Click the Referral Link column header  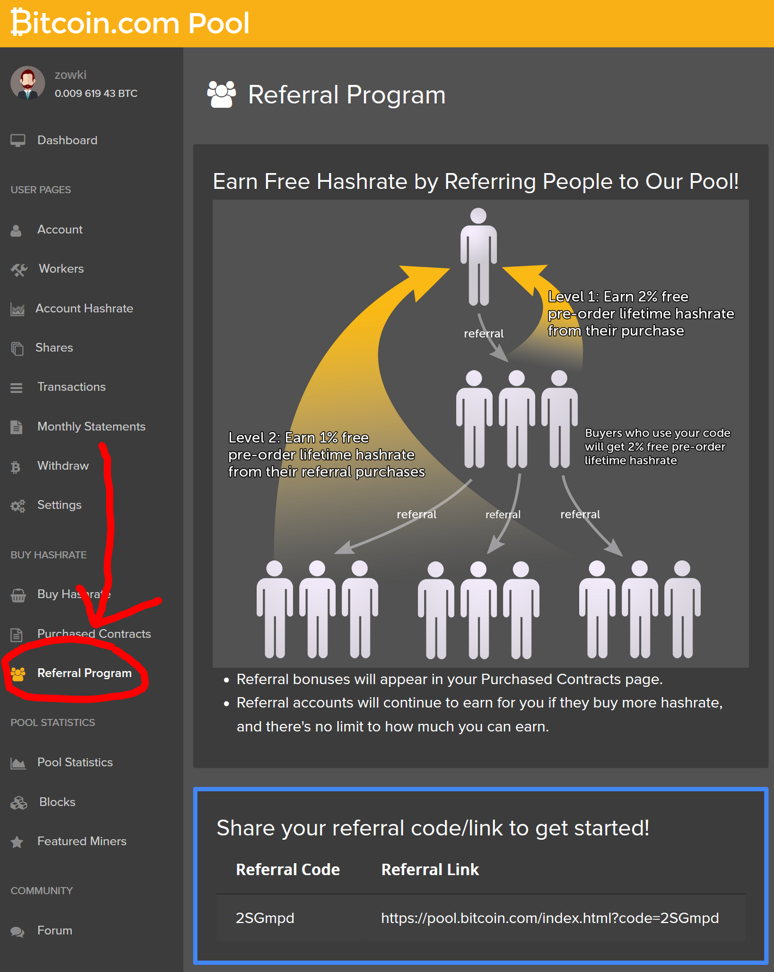(x=430, y=870)
